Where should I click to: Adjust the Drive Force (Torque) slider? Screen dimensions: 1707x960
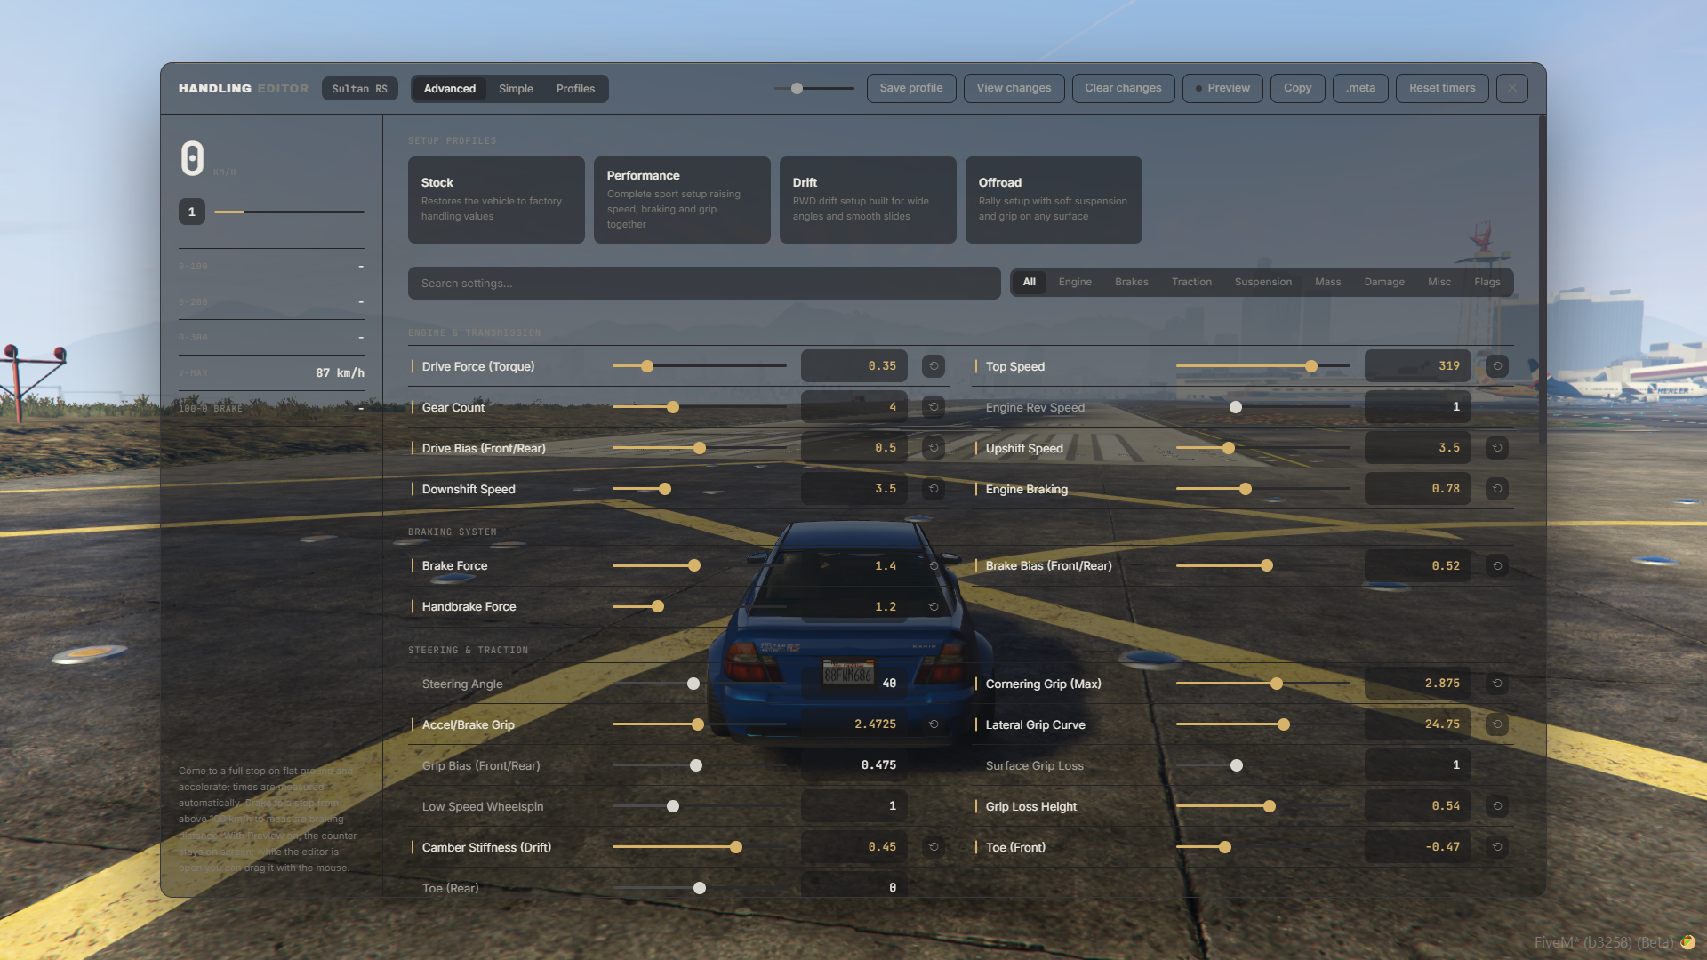click(699, 366)
